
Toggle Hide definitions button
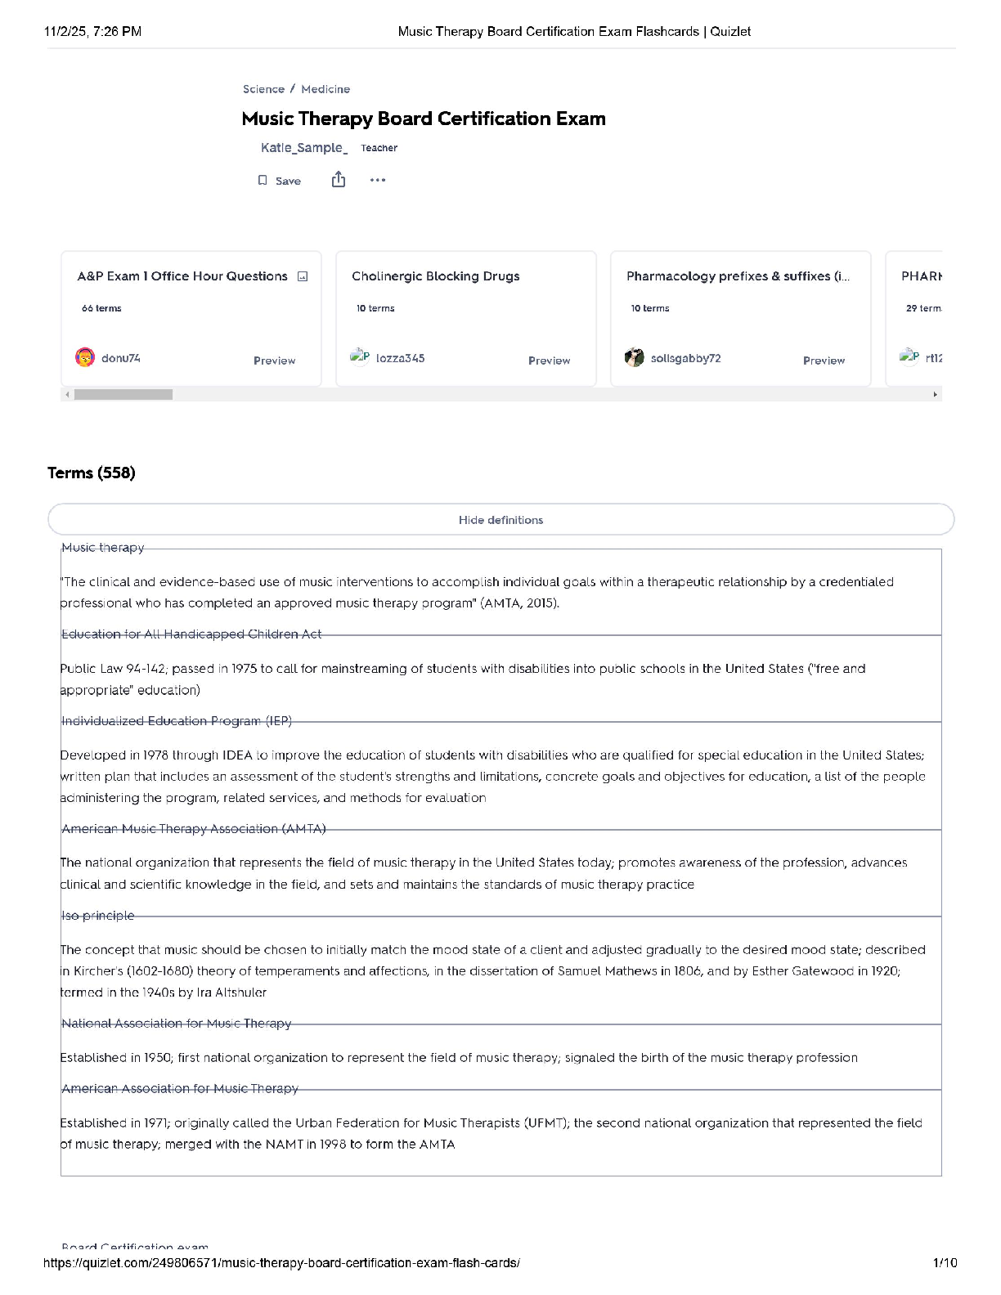click(x=500, y=520)
